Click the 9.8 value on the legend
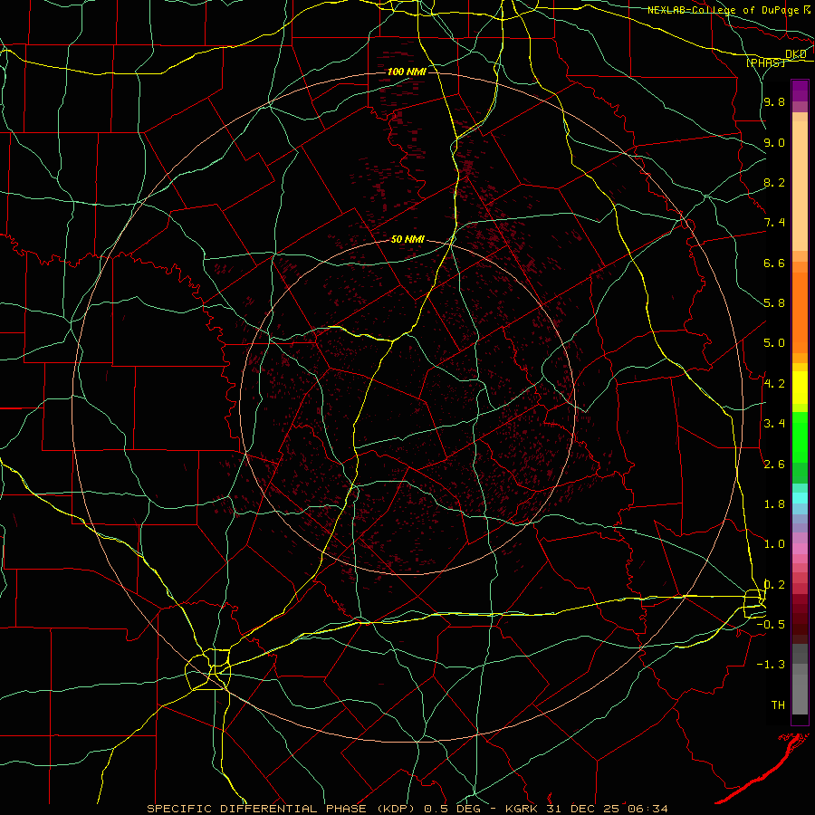Image resolution: width=815 pixels, height=815 pixels. pos(774,102)
